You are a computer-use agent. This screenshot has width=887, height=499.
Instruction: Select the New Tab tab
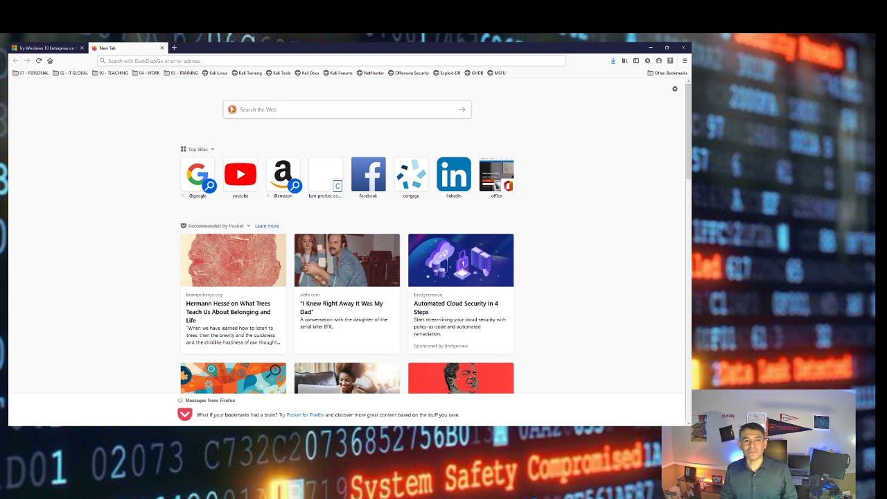point(128,48)
